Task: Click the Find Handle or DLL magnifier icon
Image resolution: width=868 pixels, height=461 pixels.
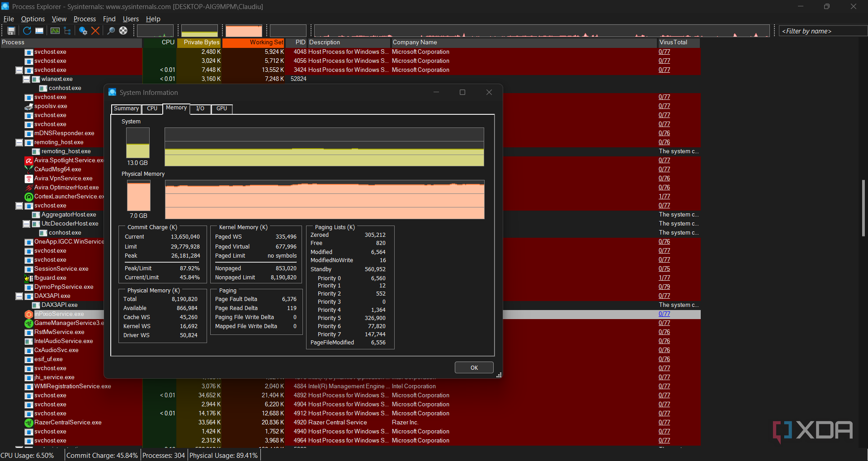Action: click(x=111, y=31)
